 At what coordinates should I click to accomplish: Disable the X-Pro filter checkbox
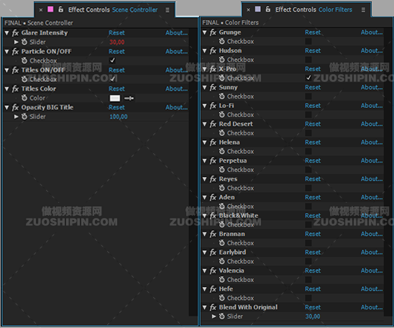tap(308, 78)
